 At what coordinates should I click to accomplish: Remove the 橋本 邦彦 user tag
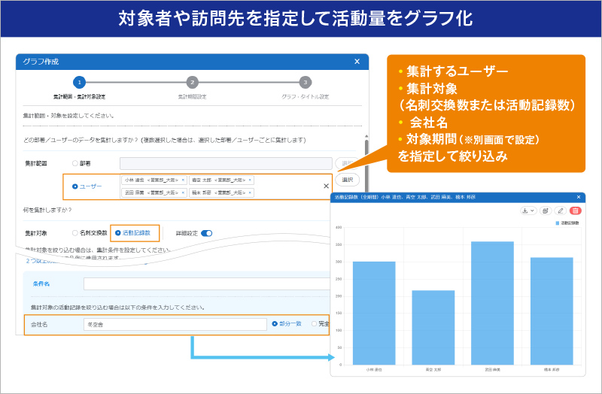(250, 192)
